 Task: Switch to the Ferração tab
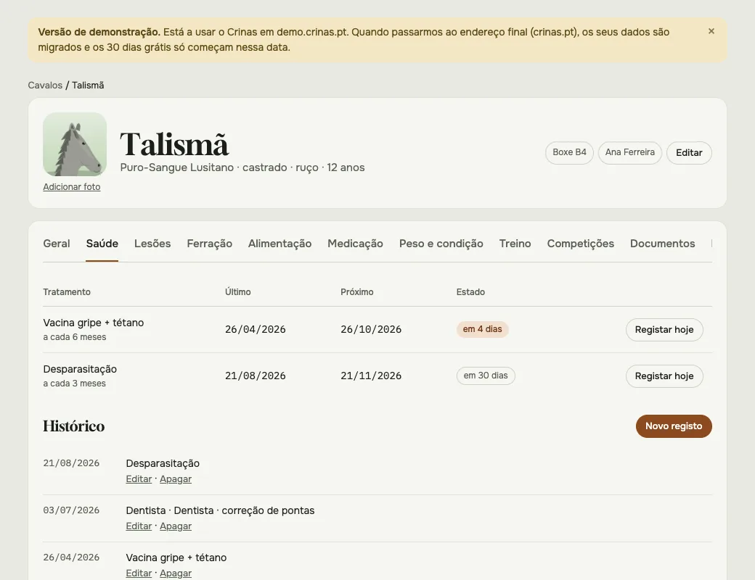tap(210, 244)
